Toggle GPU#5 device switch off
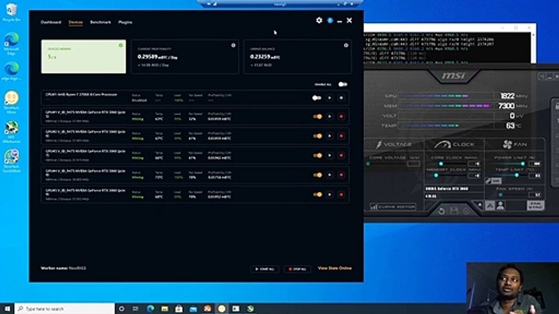The image size is (559, 314). [317, 195]
